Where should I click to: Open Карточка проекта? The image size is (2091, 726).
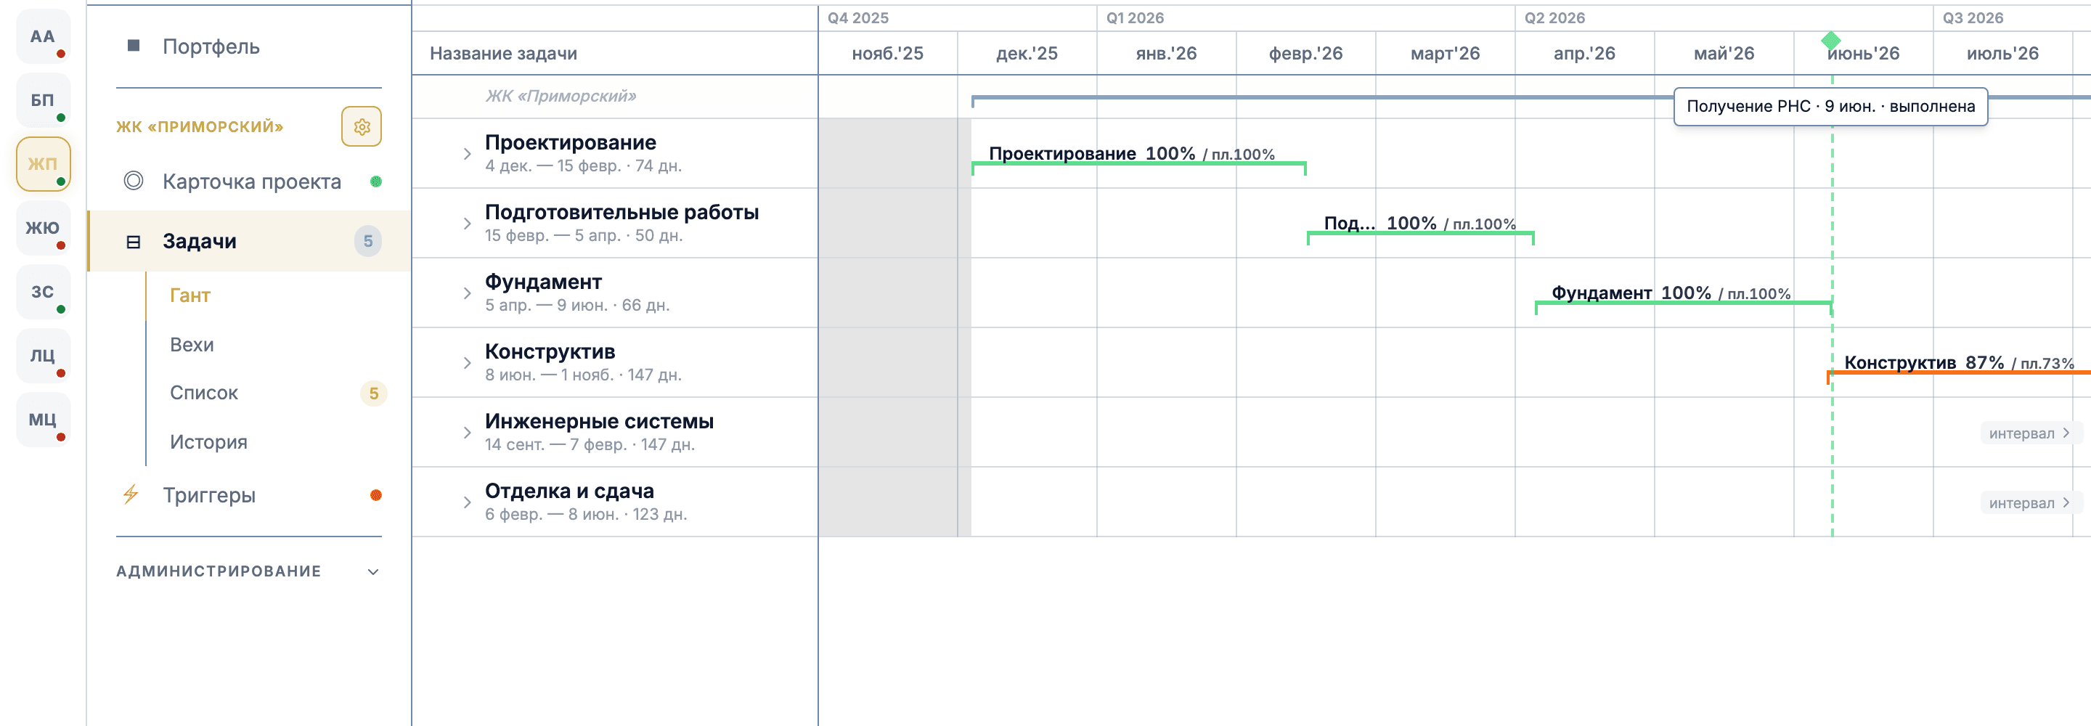click(x=252, y=181)
